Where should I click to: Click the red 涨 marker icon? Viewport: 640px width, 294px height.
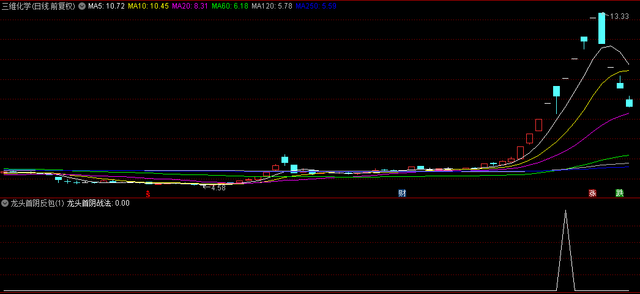(592, 193)
